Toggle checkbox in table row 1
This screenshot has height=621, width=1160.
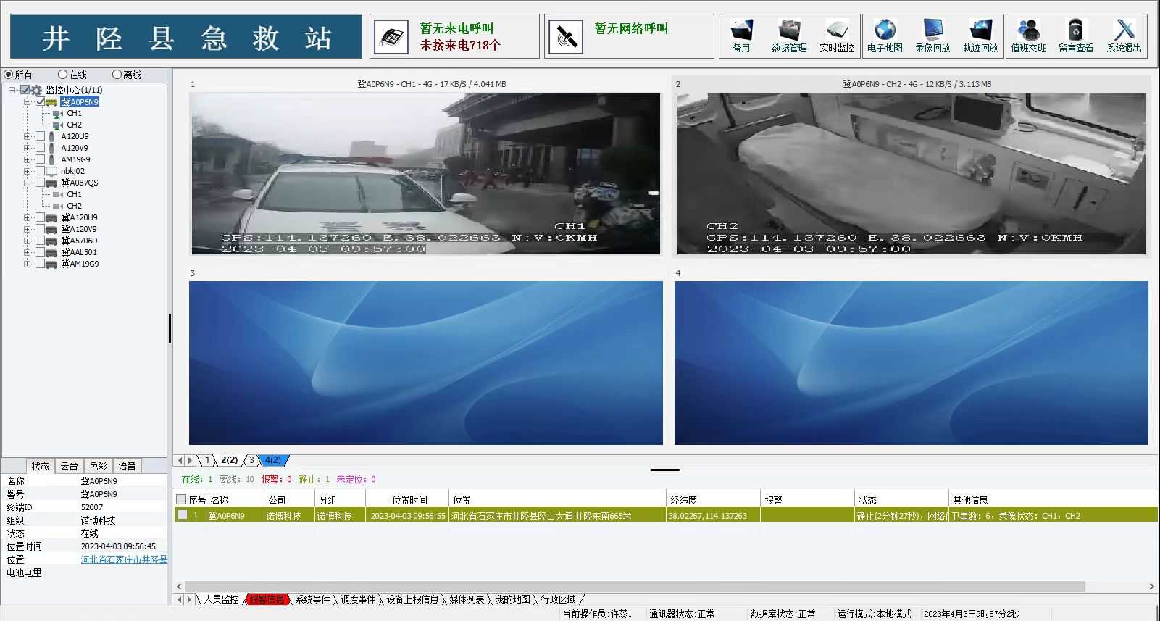183,515
